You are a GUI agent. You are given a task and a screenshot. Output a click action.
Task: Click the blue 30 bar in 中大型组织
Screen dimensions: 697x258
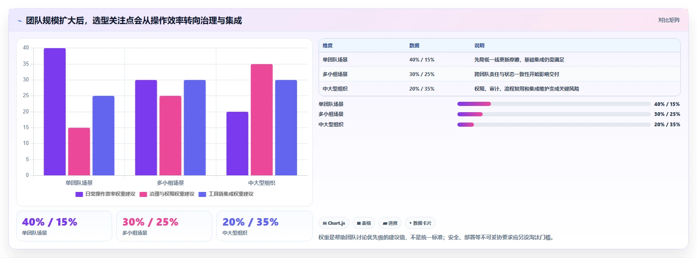286,128
